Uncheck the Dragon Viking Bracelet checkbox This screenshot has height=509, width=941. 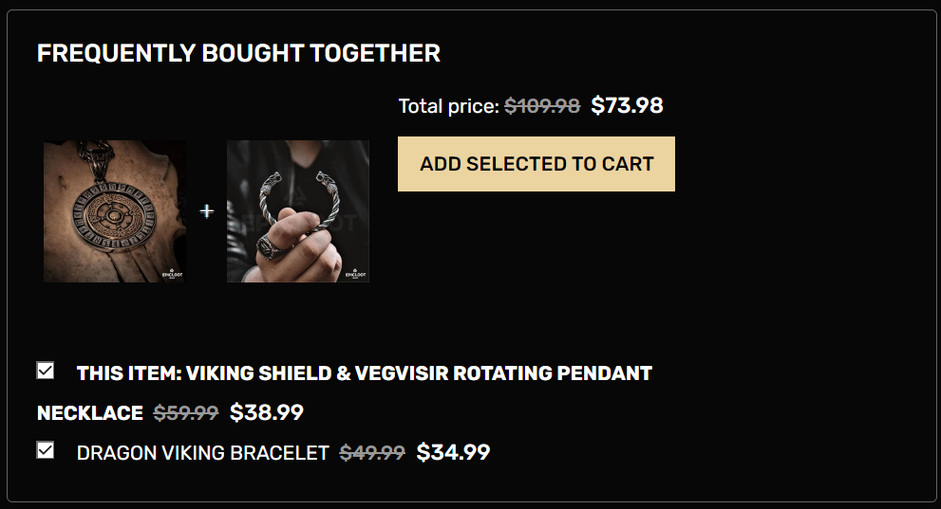coord(46,450)
